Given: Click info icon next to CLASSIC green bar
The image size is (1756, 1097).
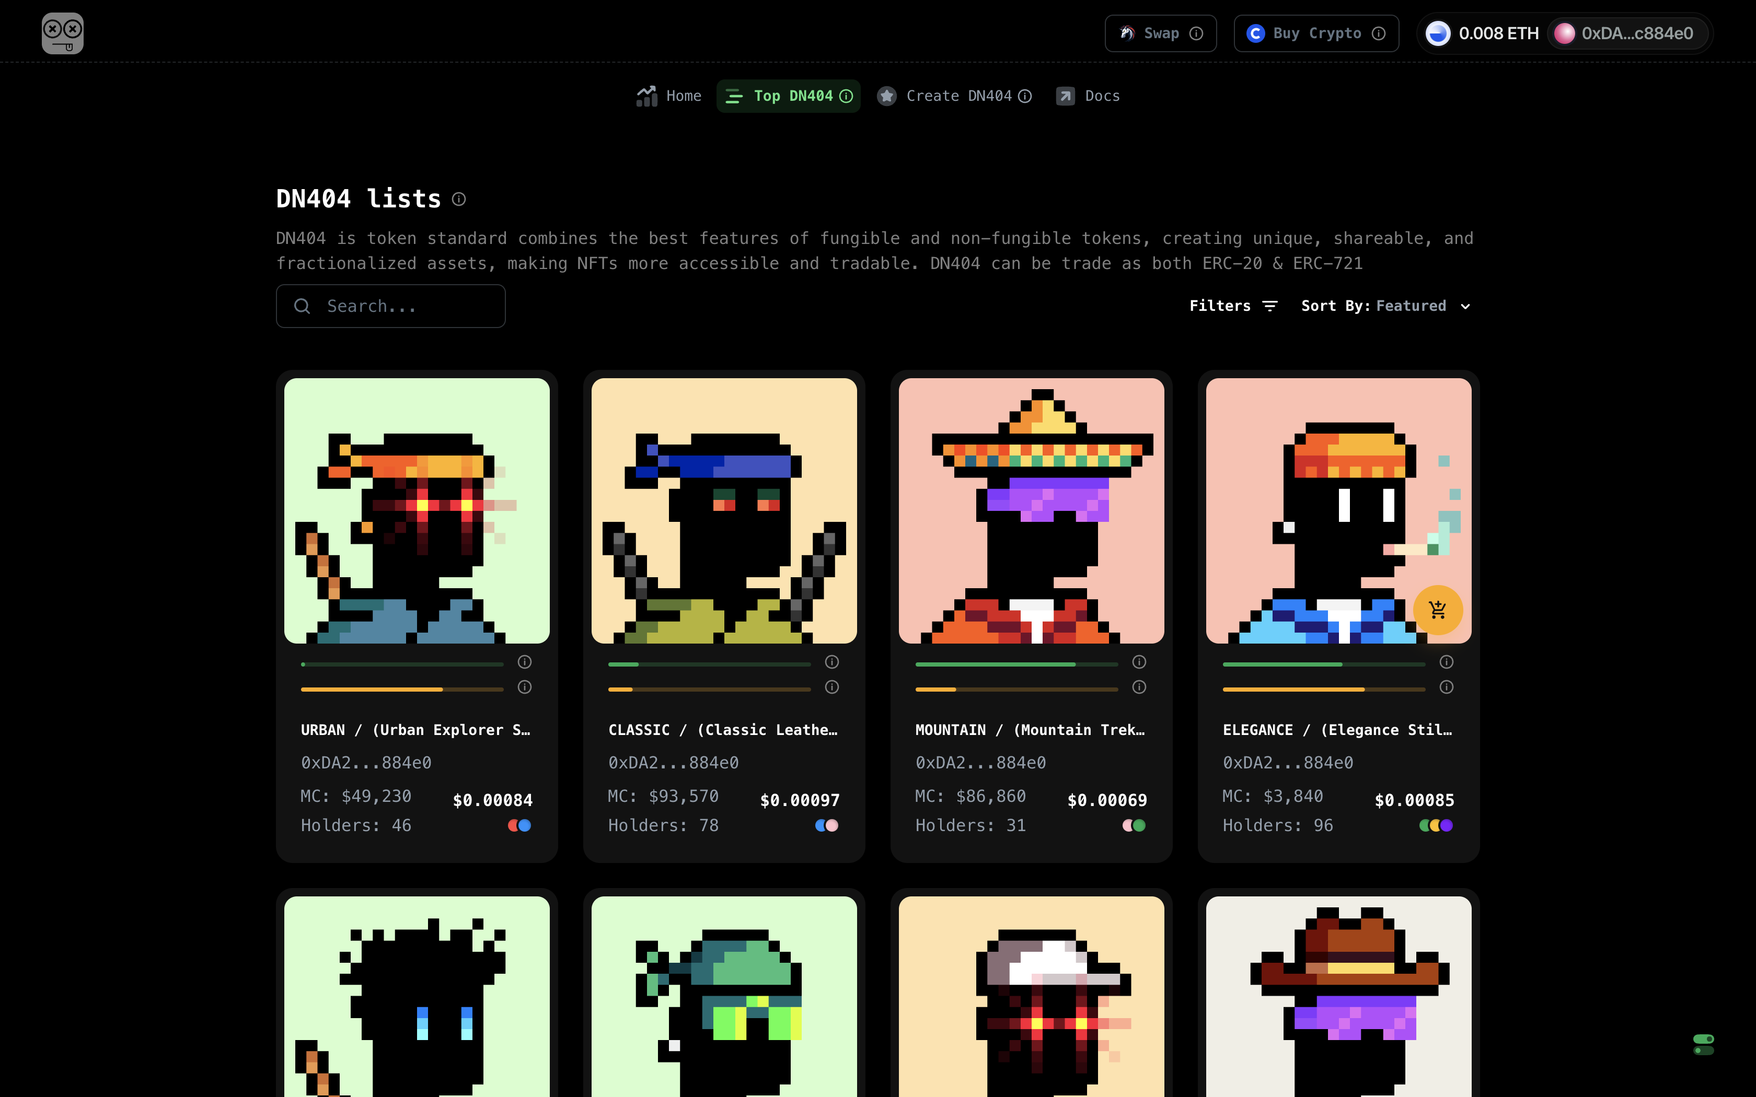Looking at the screenshot, I should coord(831,662).
